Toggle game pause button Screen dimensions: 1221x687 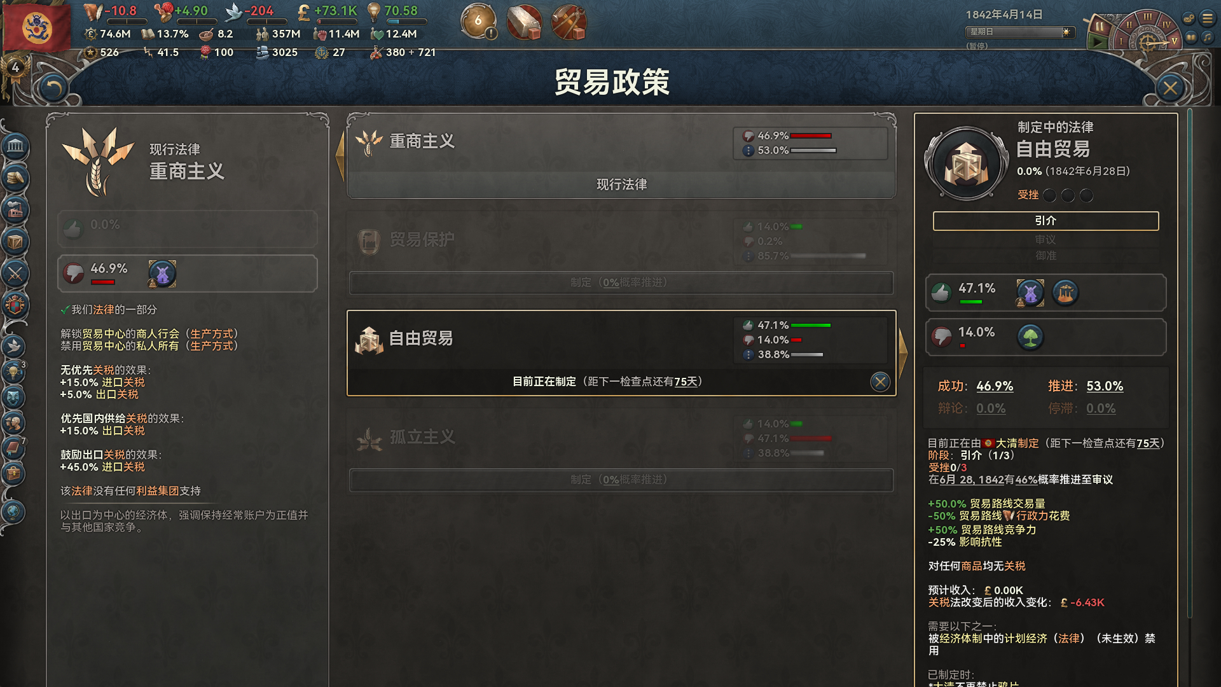coord(1099,27)
